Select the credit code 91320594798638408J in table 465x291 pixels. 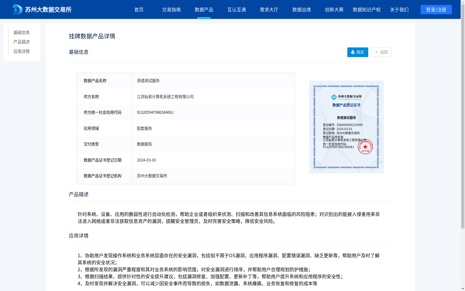click(155, 112)
